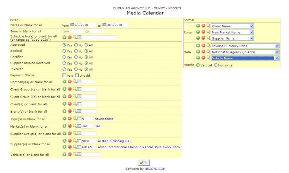Search Vehicle(s) with magnifier icon

(x=75, y=154)
